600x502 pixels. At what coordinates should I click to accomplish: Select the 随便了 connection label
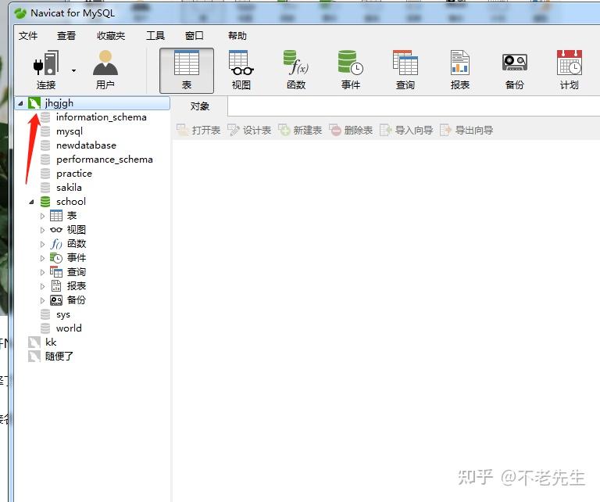click(x=59, y=356)
